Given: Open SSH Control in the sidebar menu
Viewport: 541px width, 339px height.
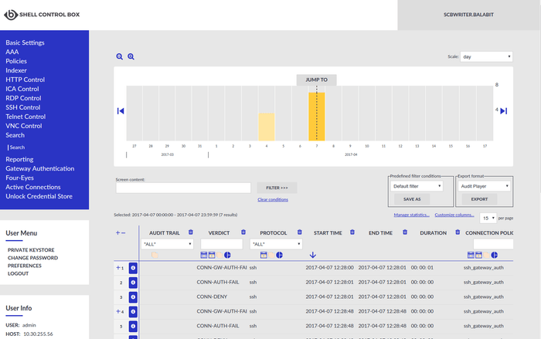Looking at the screenshot, I should [25, 107].
